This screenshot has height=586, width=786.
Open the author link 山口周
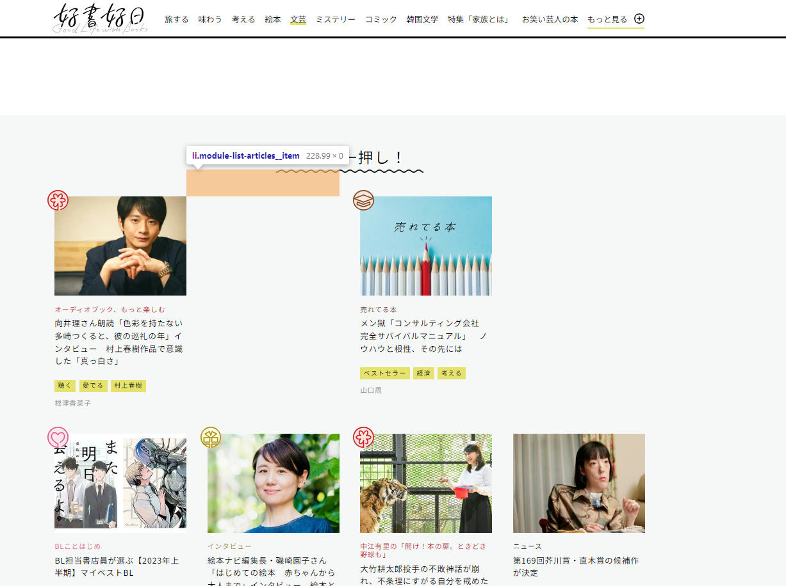tap(370, 390)
